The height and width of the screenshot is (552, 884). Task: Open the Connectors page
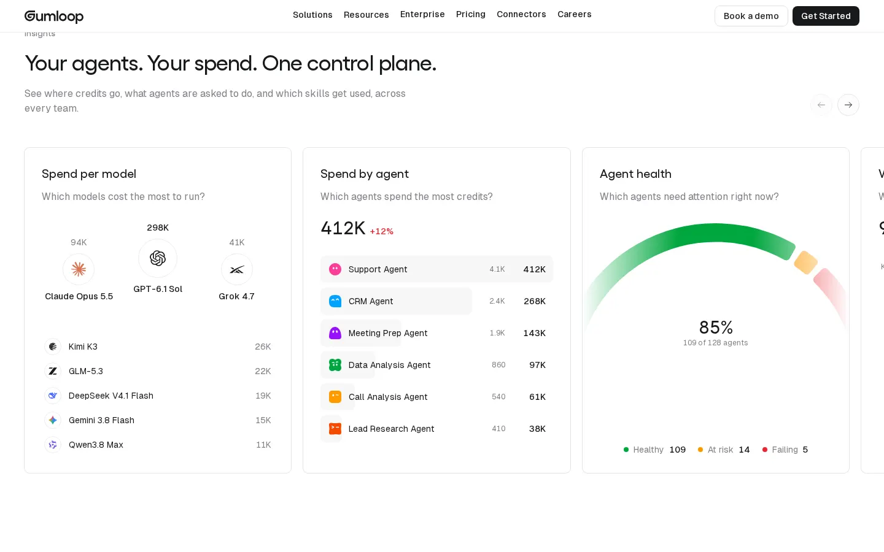[x=521, y=14]
